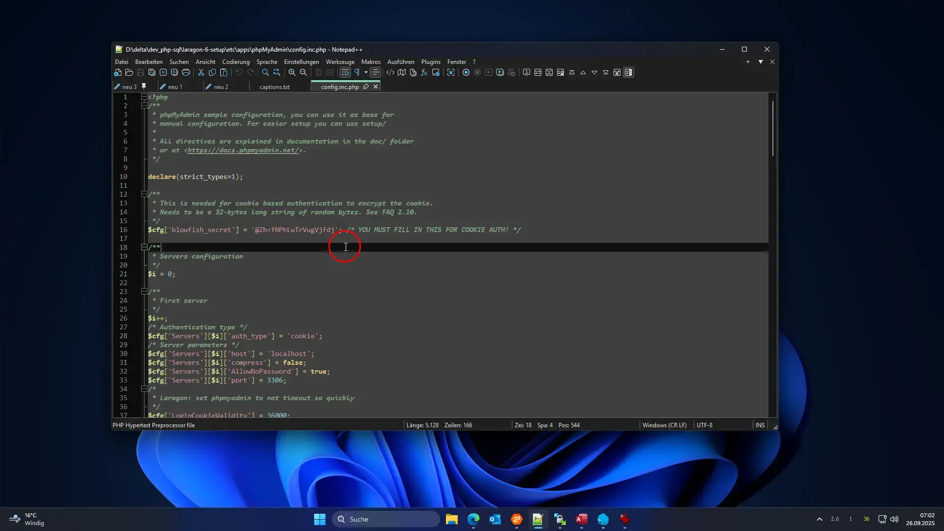Screen dimensions: 944x531
Task: Open the Find magnifier tool
Action: pyautogui.click(x=265, y=73)
